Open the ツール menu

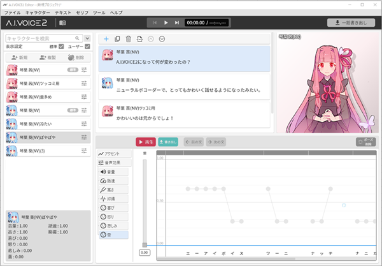[x=99, y=13]
